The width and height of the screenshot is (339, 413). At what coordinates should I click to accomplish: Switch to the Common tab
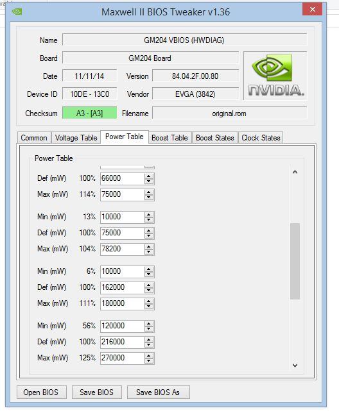(34, 138)
